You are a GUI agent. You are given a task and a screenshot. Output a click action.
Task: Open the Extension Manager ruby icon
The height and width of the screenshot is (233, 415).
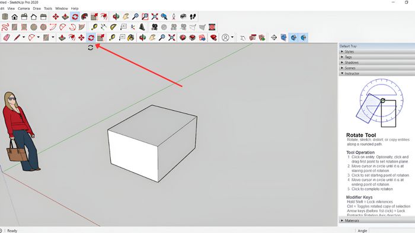coord(213,37)
